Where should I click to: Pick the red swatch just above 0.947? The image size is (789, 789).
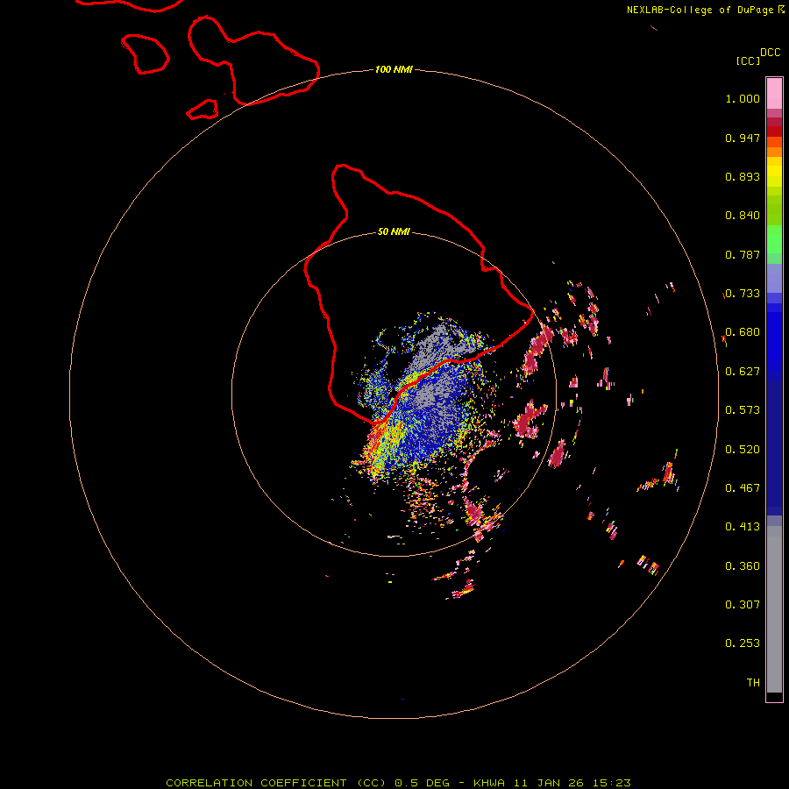774,131
